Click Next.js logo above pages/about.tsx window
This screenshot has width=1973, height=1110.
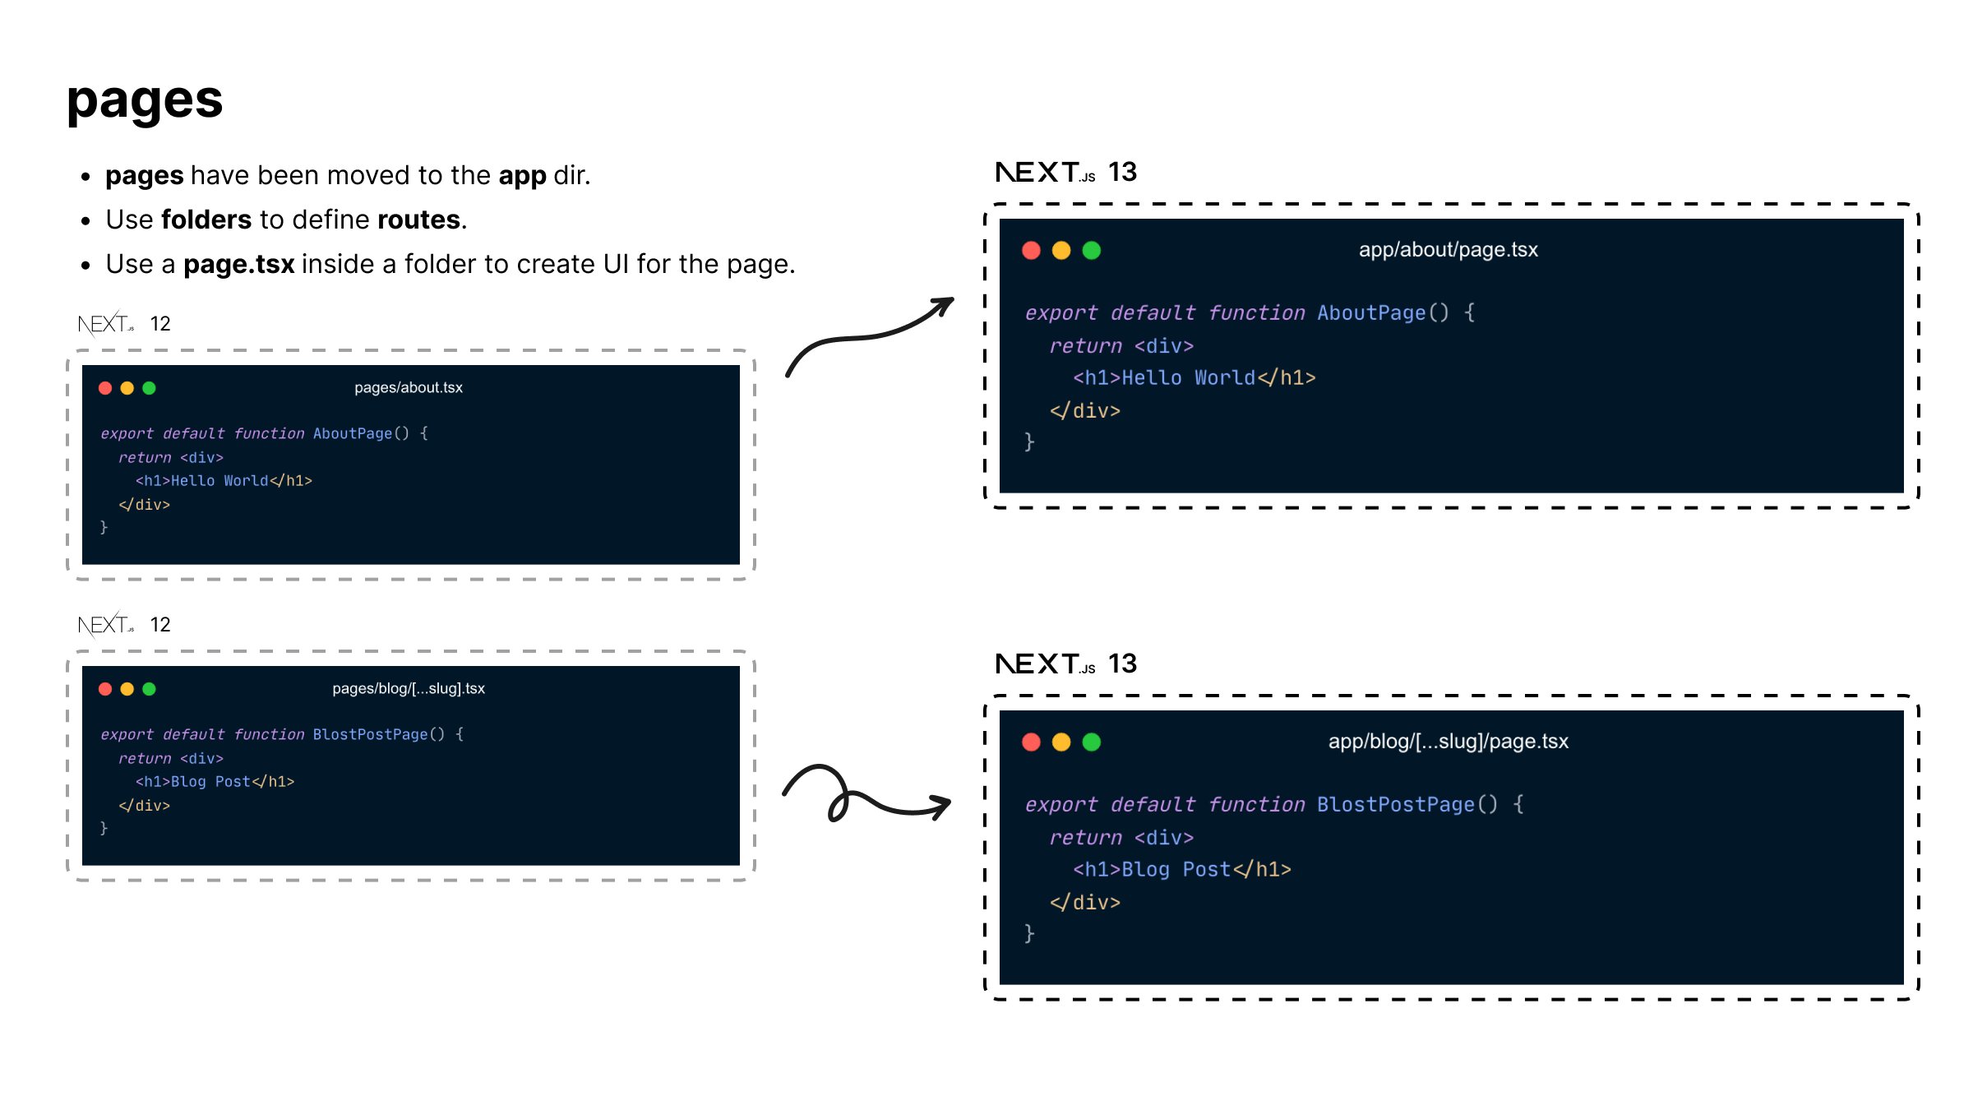point(106,324)
